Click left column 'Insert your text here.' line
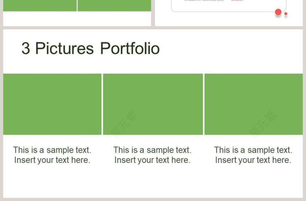The height and width of the screenshot is (201, 306). tap(52, 160)
